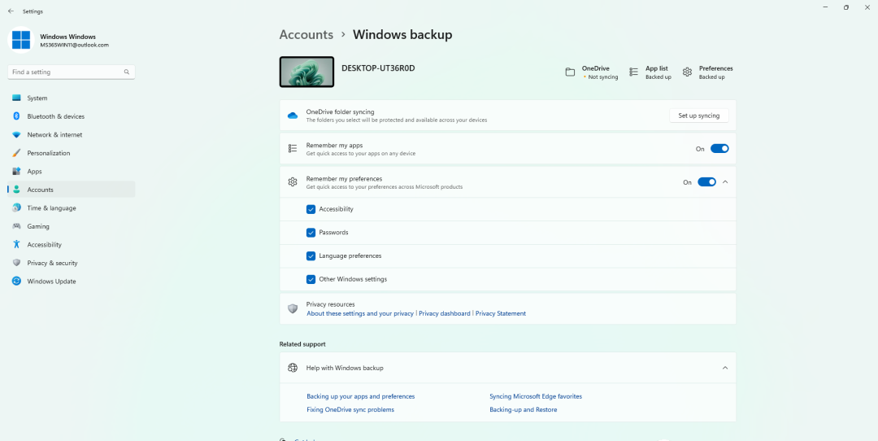
Task: Click the Accounts breadcrumb link
Action: click(x=306, y=35)
